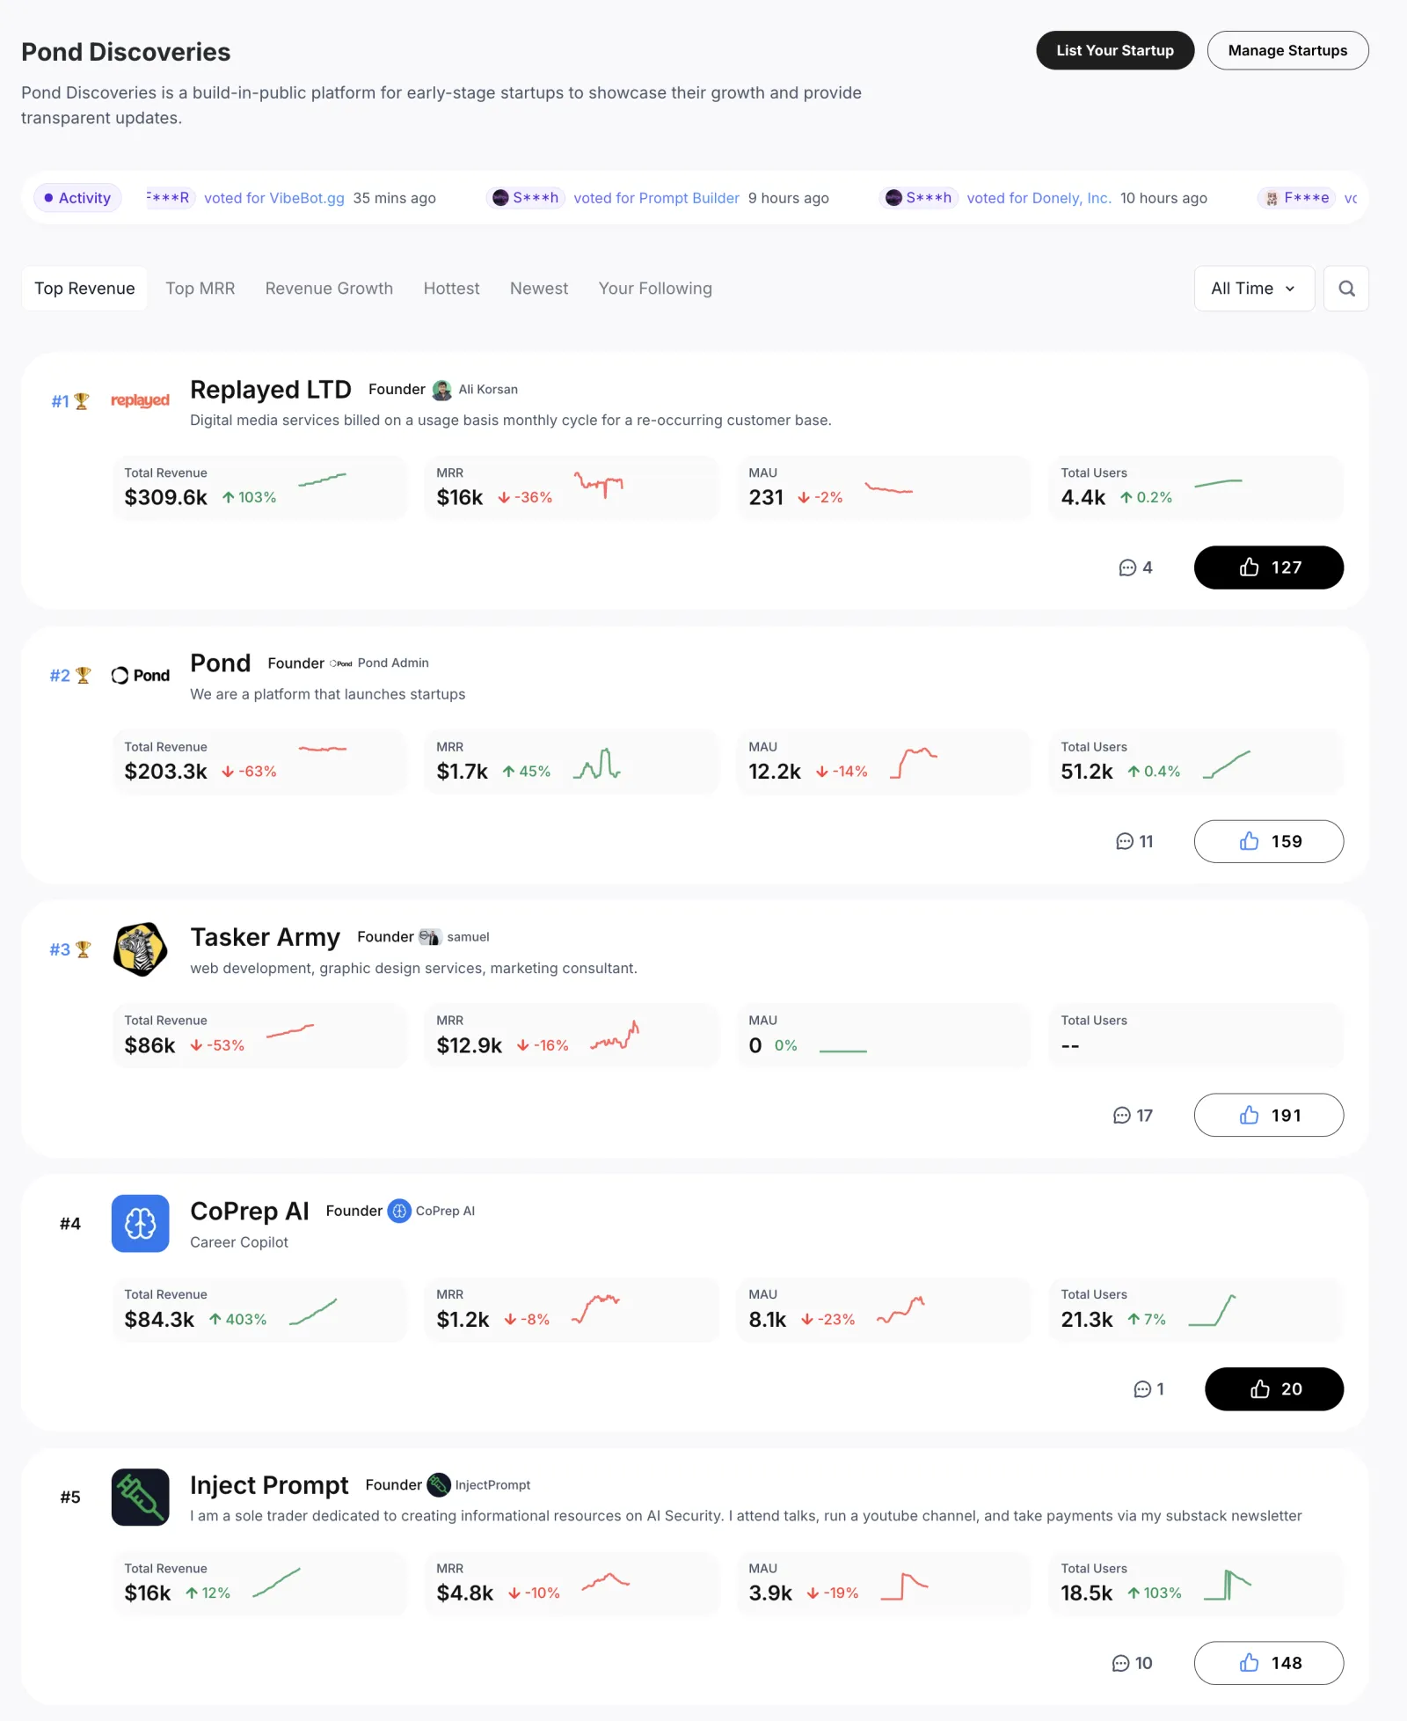The image size is (1407, 1721).
Task: Click the Tasker Army zebra logo
Action: (140, 949)
